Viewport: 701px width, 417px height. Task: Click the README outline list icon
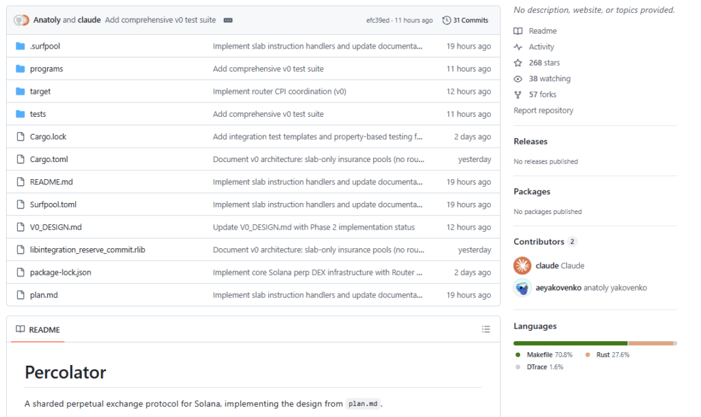486,329
